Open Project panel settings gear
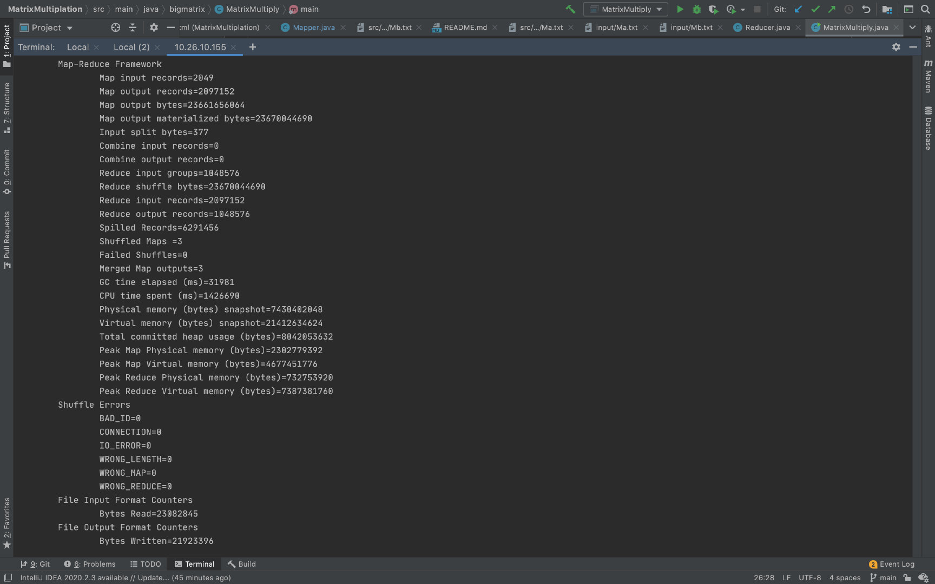Image resolution: width=935 pixels, height=584 pixels. [x=154, y=28]
